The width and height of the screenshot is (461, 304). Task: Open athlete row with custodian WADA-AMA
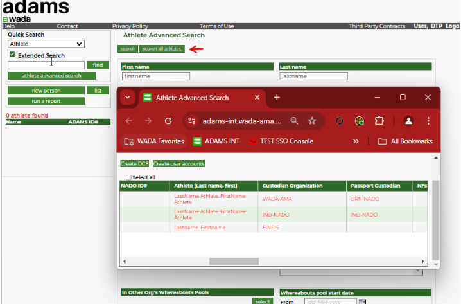[209, 199]
